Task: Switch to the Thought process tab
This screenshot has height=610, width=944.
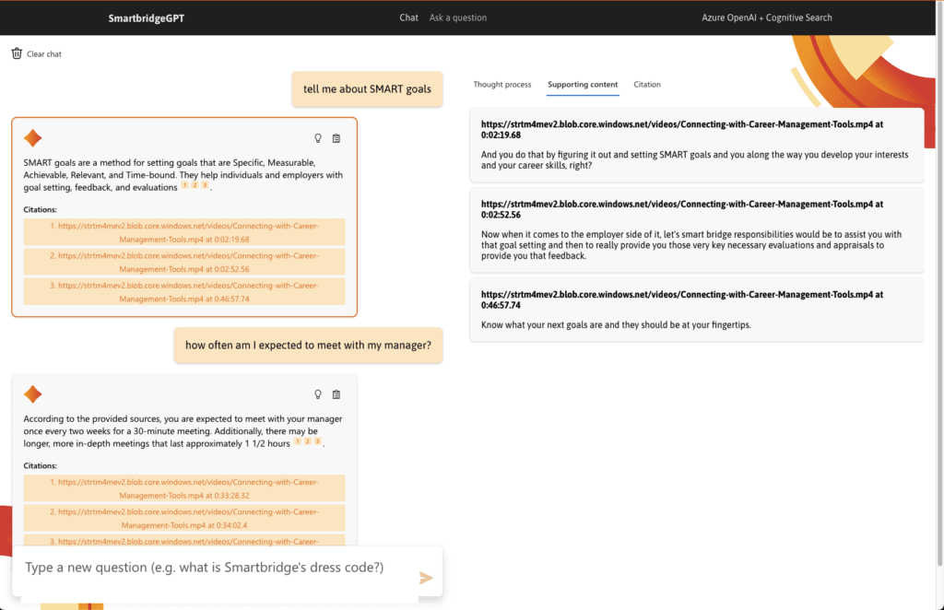Action: point(502,84)
